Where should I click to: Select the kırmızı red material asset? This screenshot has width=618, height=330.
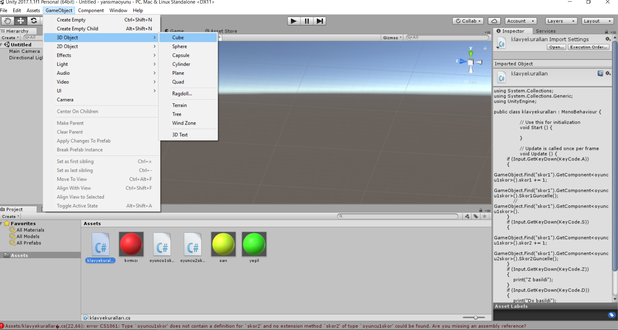pyautogui.click(x=131, y=244)
